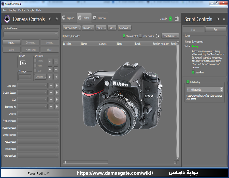Image resolution: width=229 pixels, height=178 pixels.
Task: Pin the Script Controls panel
Action: pyautogui.click(x=218, y=19)
